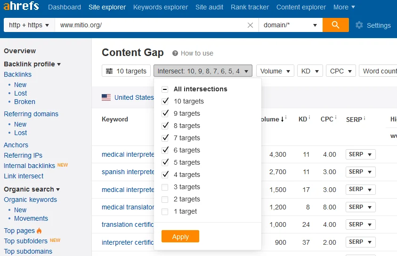The image size is (397, 256).
Task: Click the United States flag icon
Action: point(106,97)
